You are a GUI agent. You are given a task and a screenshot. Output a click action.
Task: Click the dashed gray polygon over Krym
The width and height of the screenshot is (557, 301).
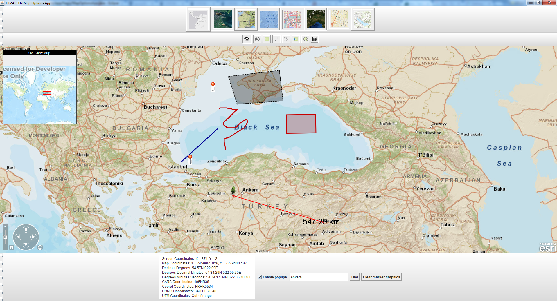coord(256,87)
